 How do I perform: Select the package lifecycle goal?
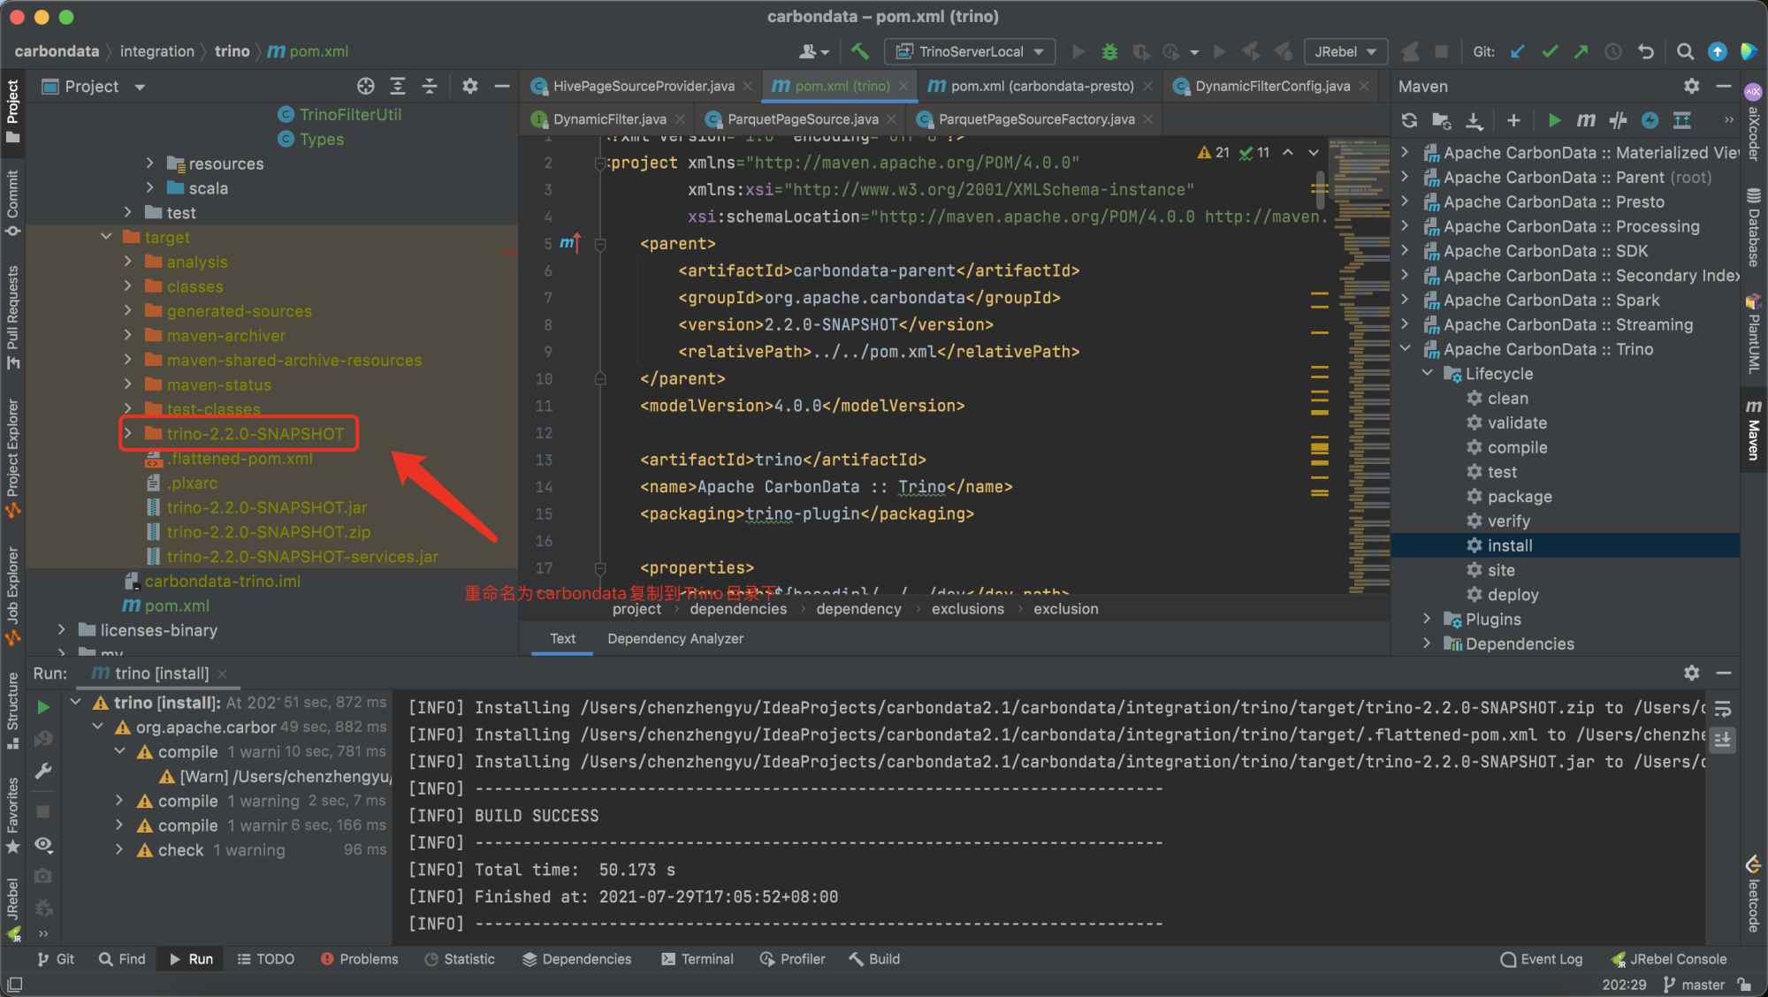click(1520, 496)
